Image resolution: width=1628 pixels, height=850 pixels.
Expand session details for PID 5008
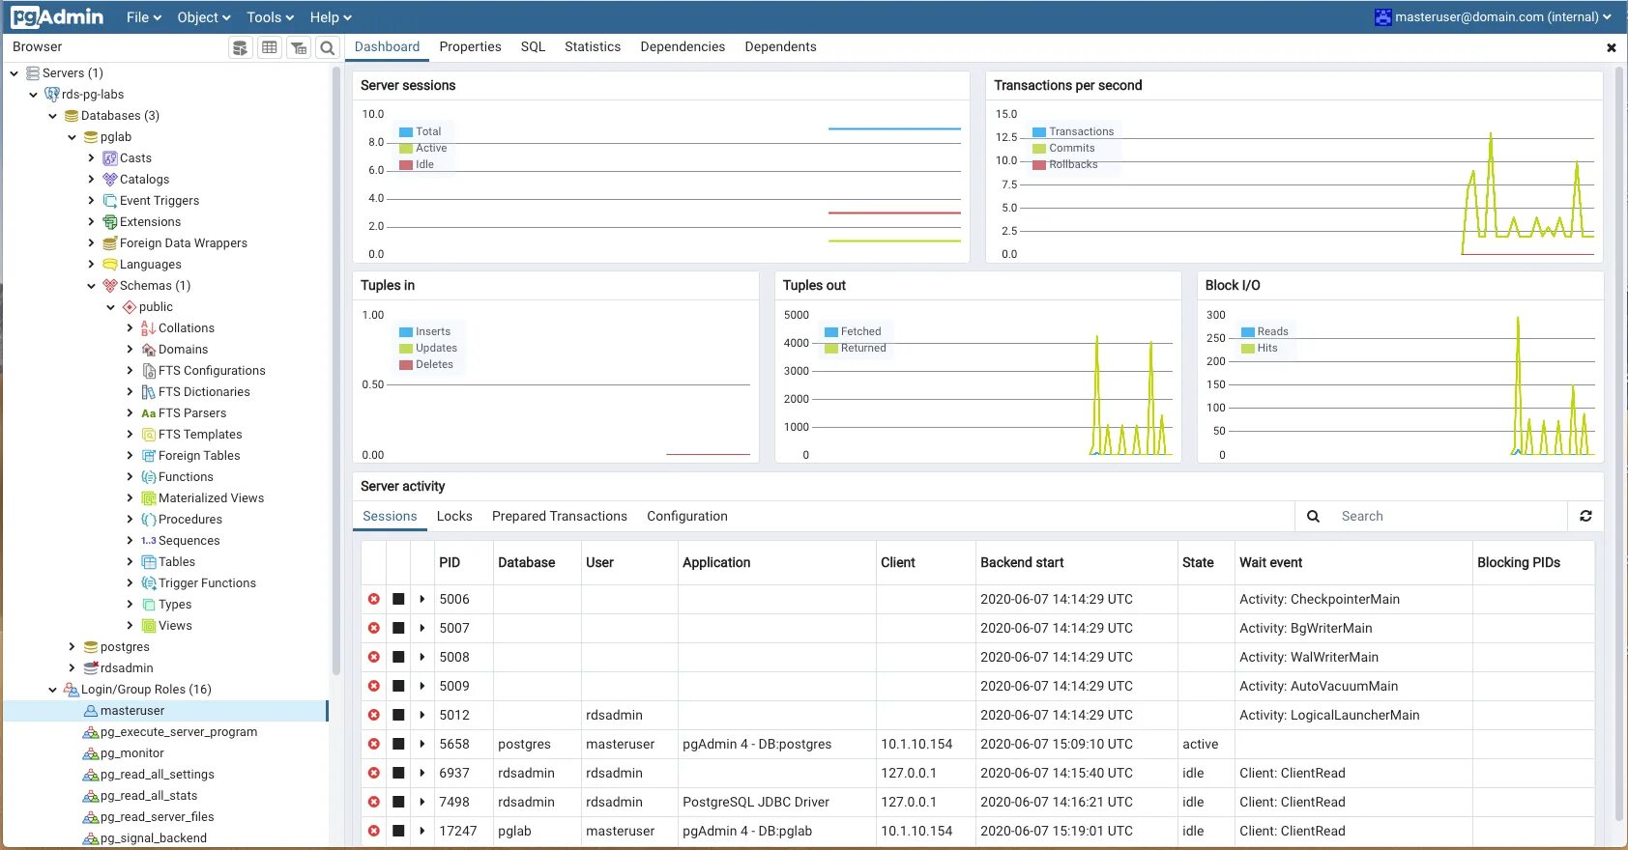click(x=422, y=657)
